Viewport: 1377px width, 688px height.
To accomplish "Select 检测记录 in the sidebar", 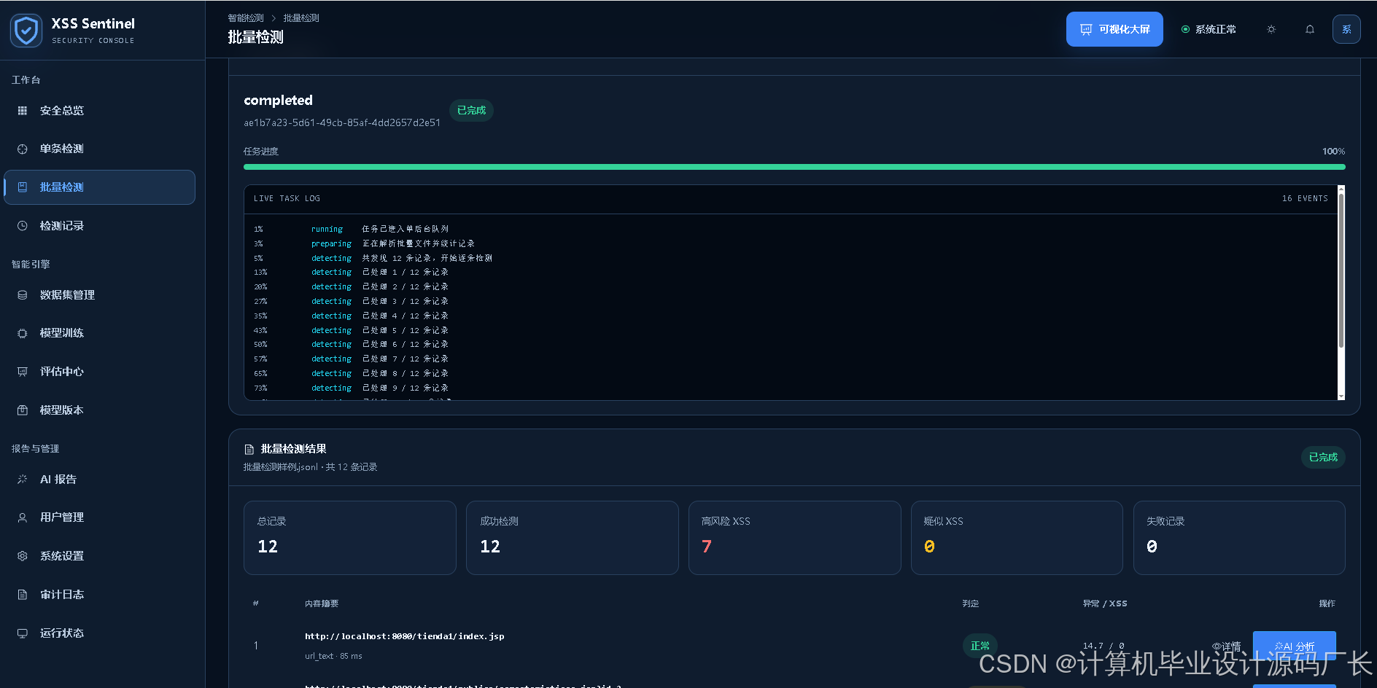I will (99, 226).
